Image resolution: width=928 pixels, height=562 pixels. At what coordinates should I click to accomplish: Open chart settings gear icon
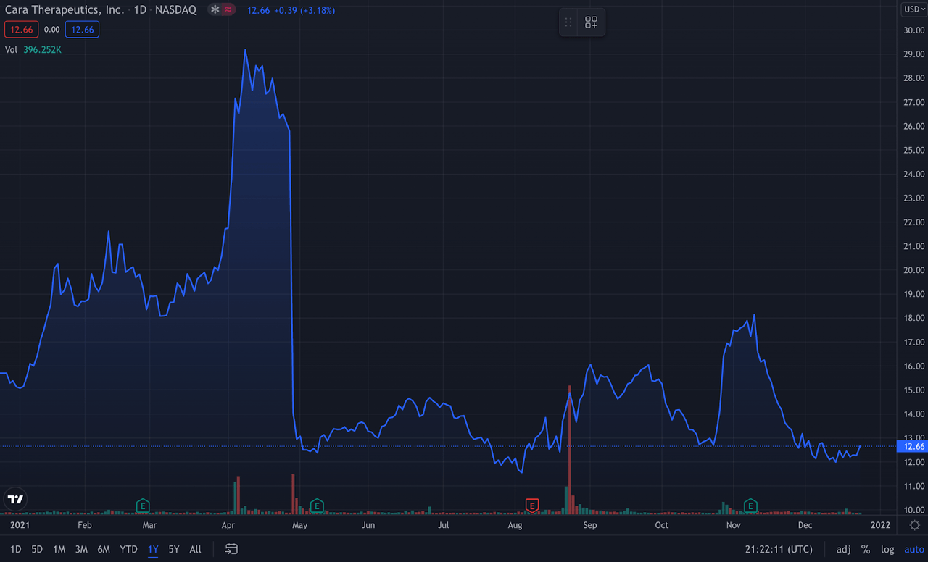[x=914, y=525]
